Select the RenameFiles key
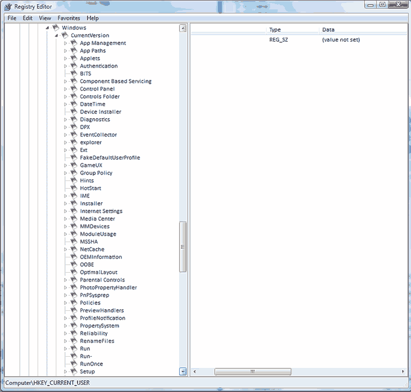The height and width of the screenshot is (392, 411). 97,341
